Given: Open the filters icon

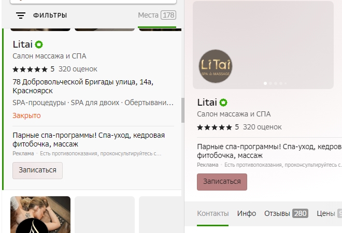Looking at the screenshot, I should pyautogui.click(x=21, y=16).
